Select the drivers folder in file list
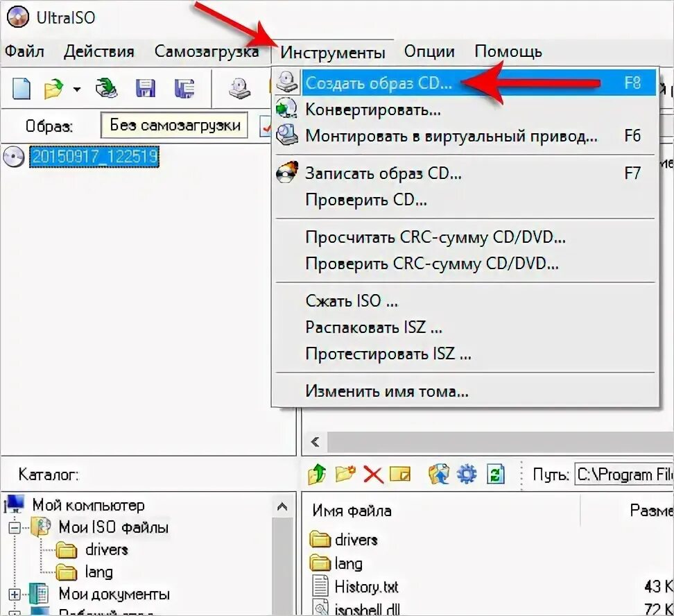Viewport: 674px width, 616px height. click(356, 540)
